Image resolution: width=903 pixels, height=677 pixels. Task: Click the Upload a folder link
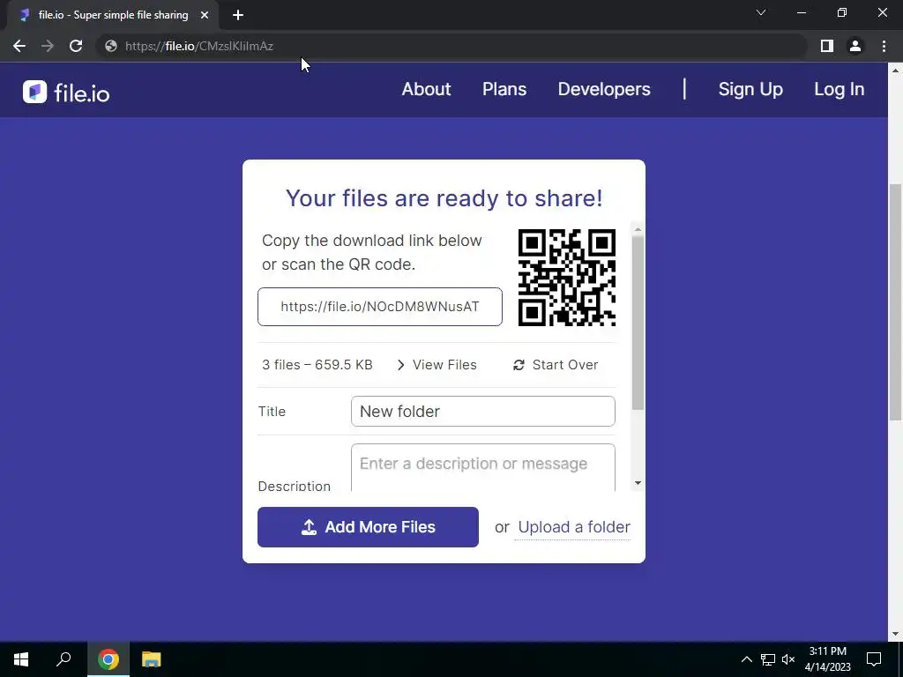click(574, 527)
